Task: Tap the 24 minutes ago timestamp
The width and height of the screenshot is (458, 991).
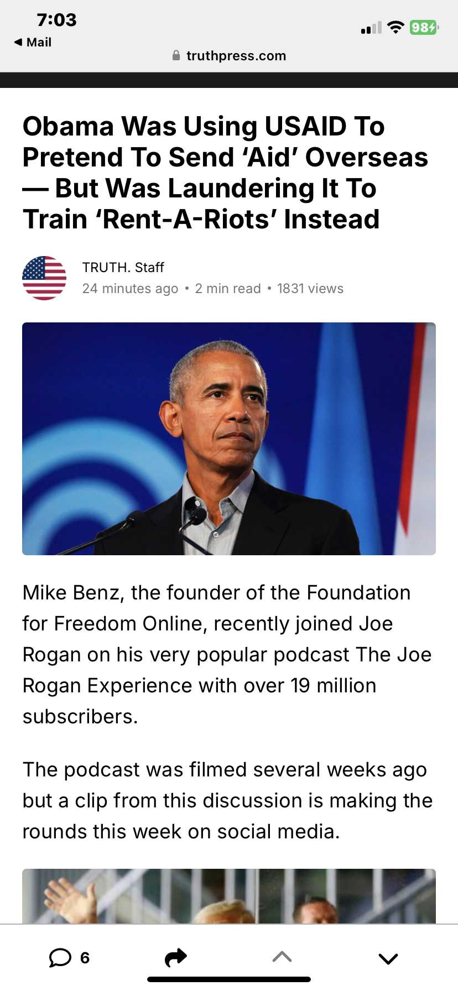Action: (x=130, y=289)
